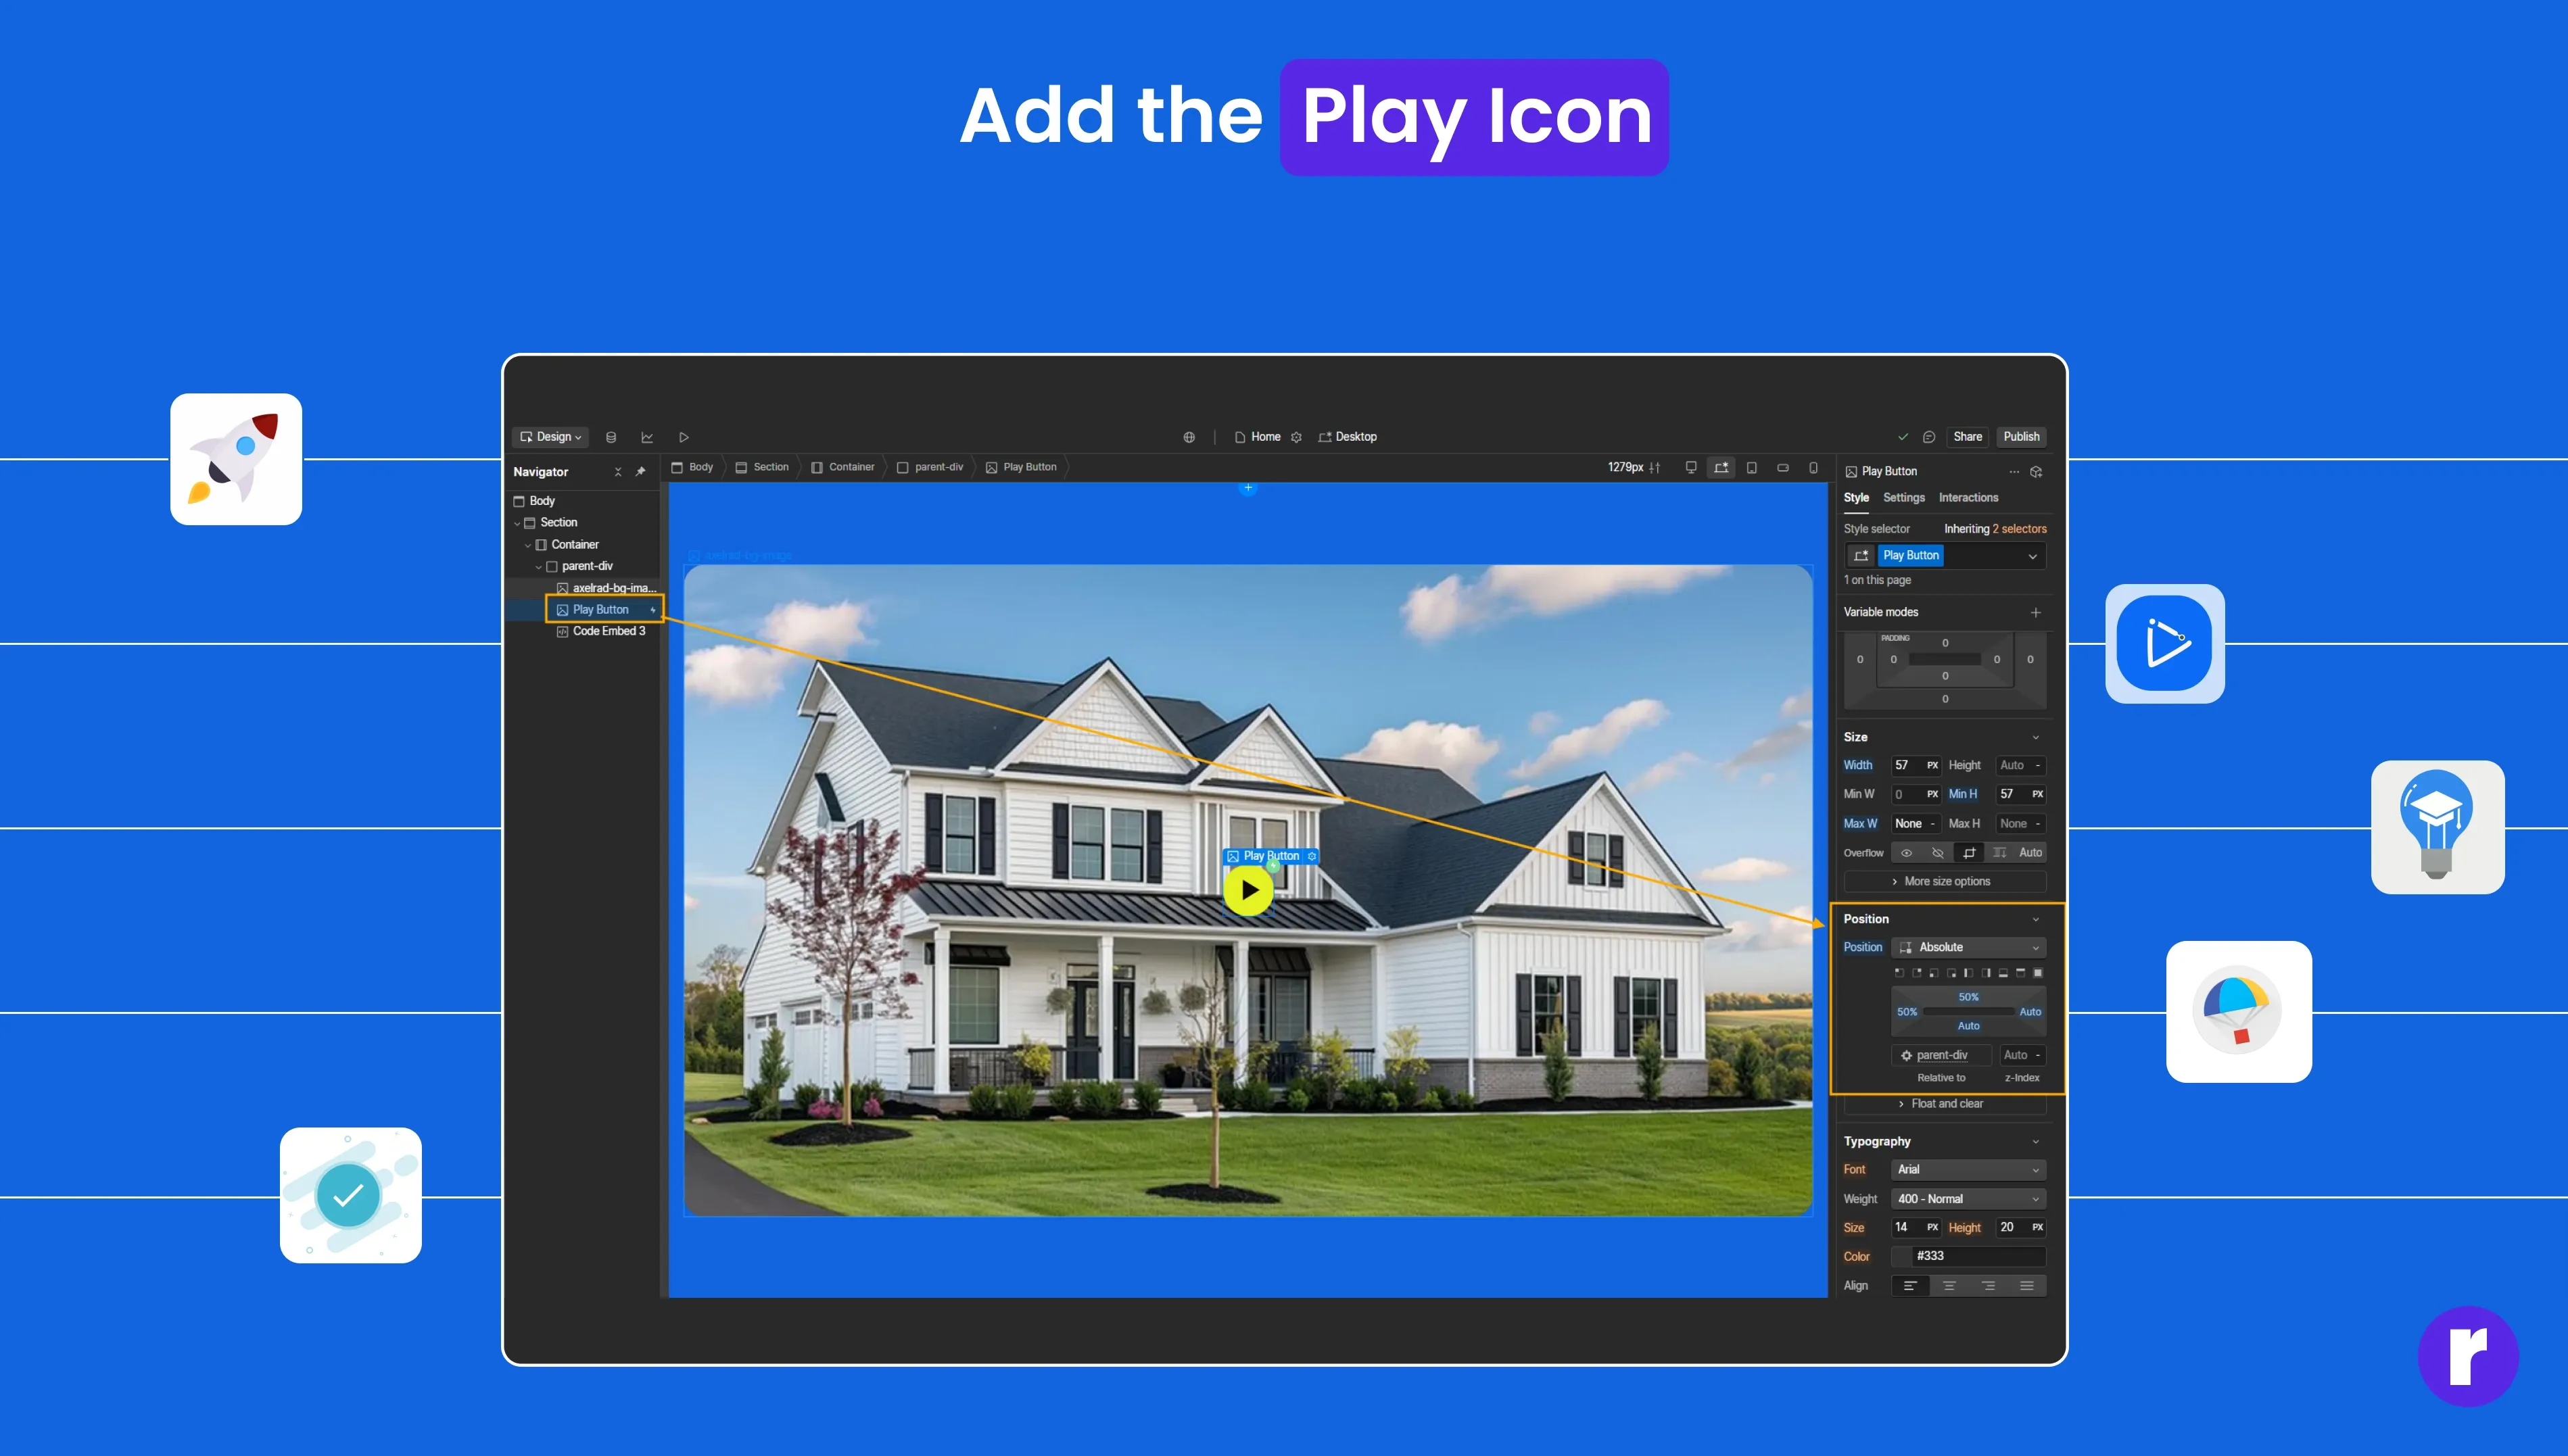Click the create component cube icon
This screenshot has height=1456, width=2568.
[x=2036, y=472]
